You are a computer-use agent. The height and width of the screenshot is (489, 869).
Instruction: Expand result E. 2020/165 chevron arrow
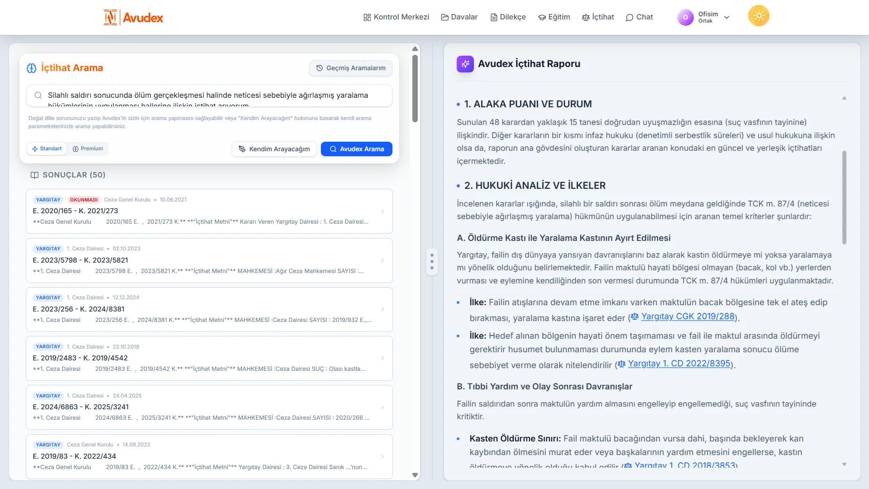click(382, 211)
